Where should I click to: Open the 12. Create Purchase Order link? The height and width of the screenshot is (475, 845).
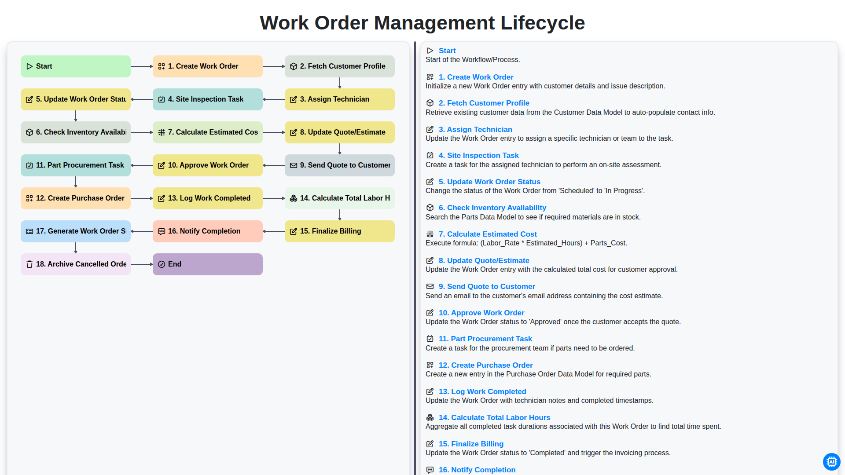point(485,365)
